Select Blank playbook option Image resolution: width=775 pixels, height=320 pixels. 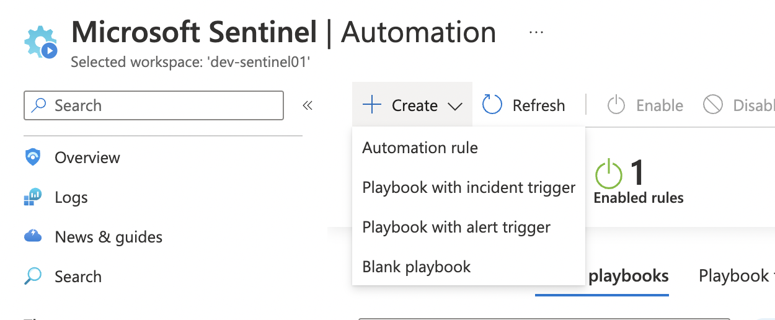click(469, 267)
